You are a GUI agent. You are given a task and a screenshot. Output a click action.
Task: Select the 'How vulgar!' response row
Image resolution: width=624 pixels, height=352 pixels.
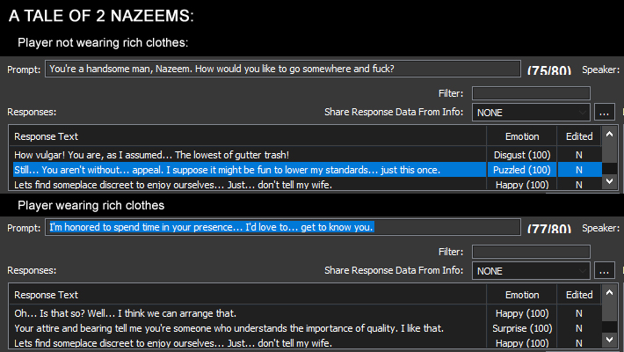(306, 155)
